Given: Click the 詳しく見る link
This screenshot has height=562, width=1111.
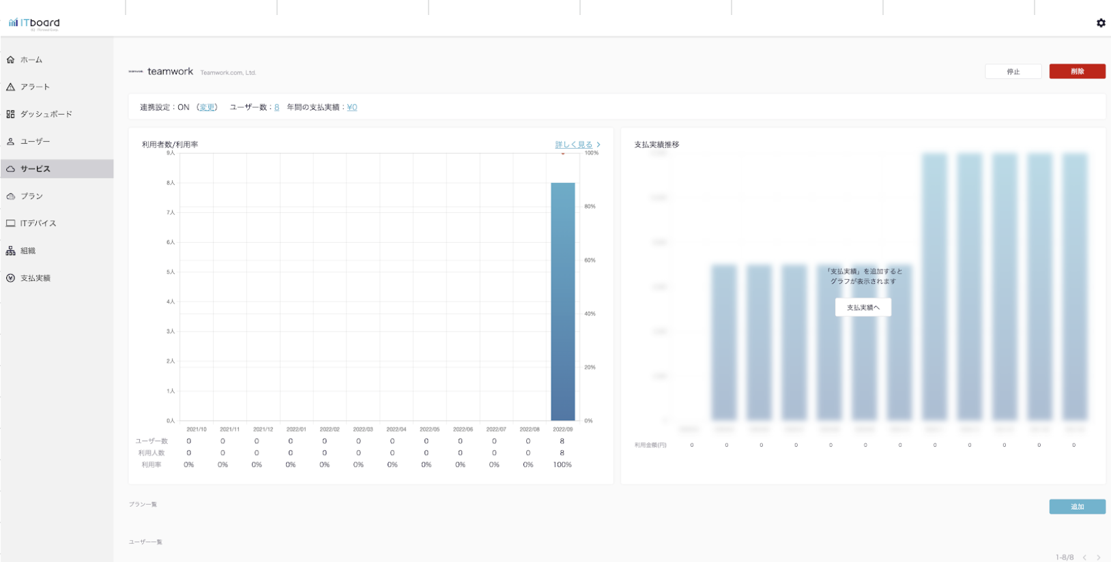Looking at the screenshot, I should click(x=574, y=145).
